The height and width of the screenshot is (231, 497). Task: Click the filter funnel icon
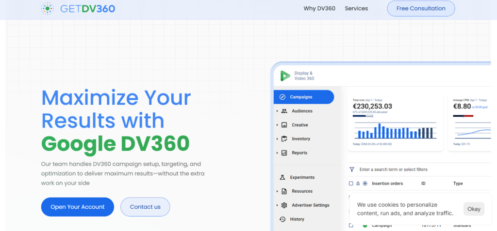352,169
